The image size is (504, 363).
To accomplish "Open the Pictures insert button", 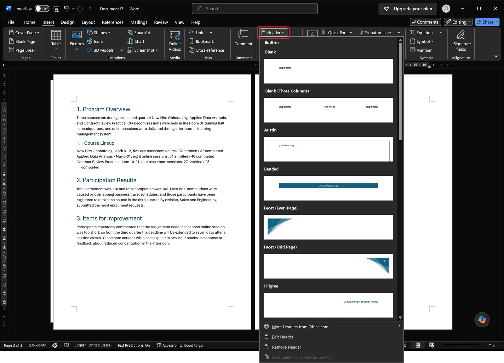I will coord(77,41).
